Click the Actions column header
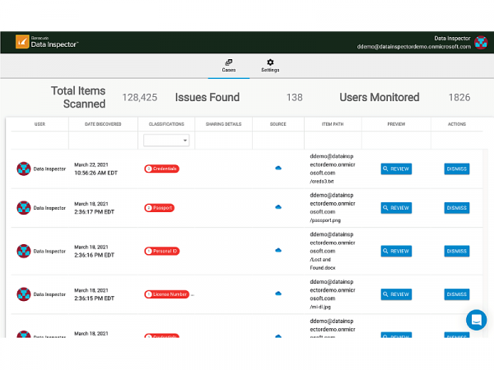 [x=457, y=124]
